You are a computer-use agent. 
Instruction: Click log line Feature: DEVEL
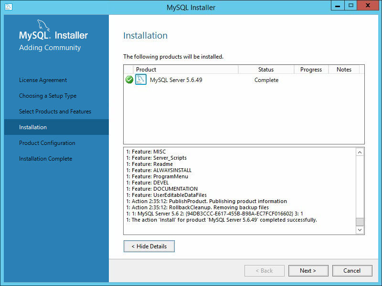click(148, 183)
